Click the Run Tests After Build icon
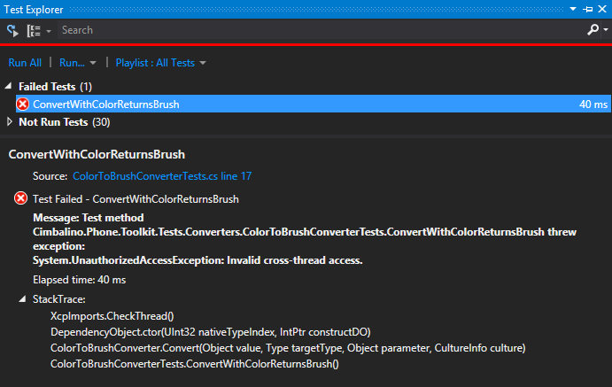Image resolution: width=612 pixels, height=387 pixels. (12, 30)
